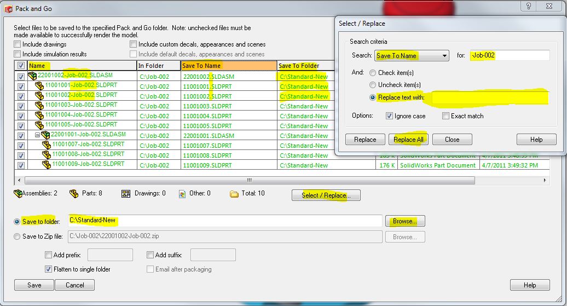Uncheck the row for 22001002-Job-002.SLDASM
This screenshot has height=306, width=567.
coord(21,77)
